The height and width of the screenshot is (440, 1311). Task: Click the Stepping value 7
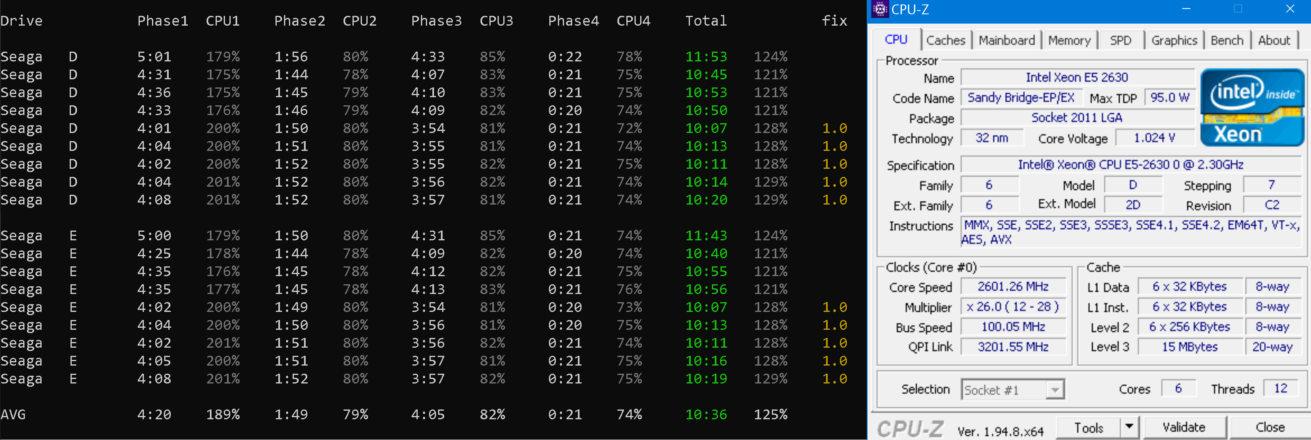tap(1271, 185)
